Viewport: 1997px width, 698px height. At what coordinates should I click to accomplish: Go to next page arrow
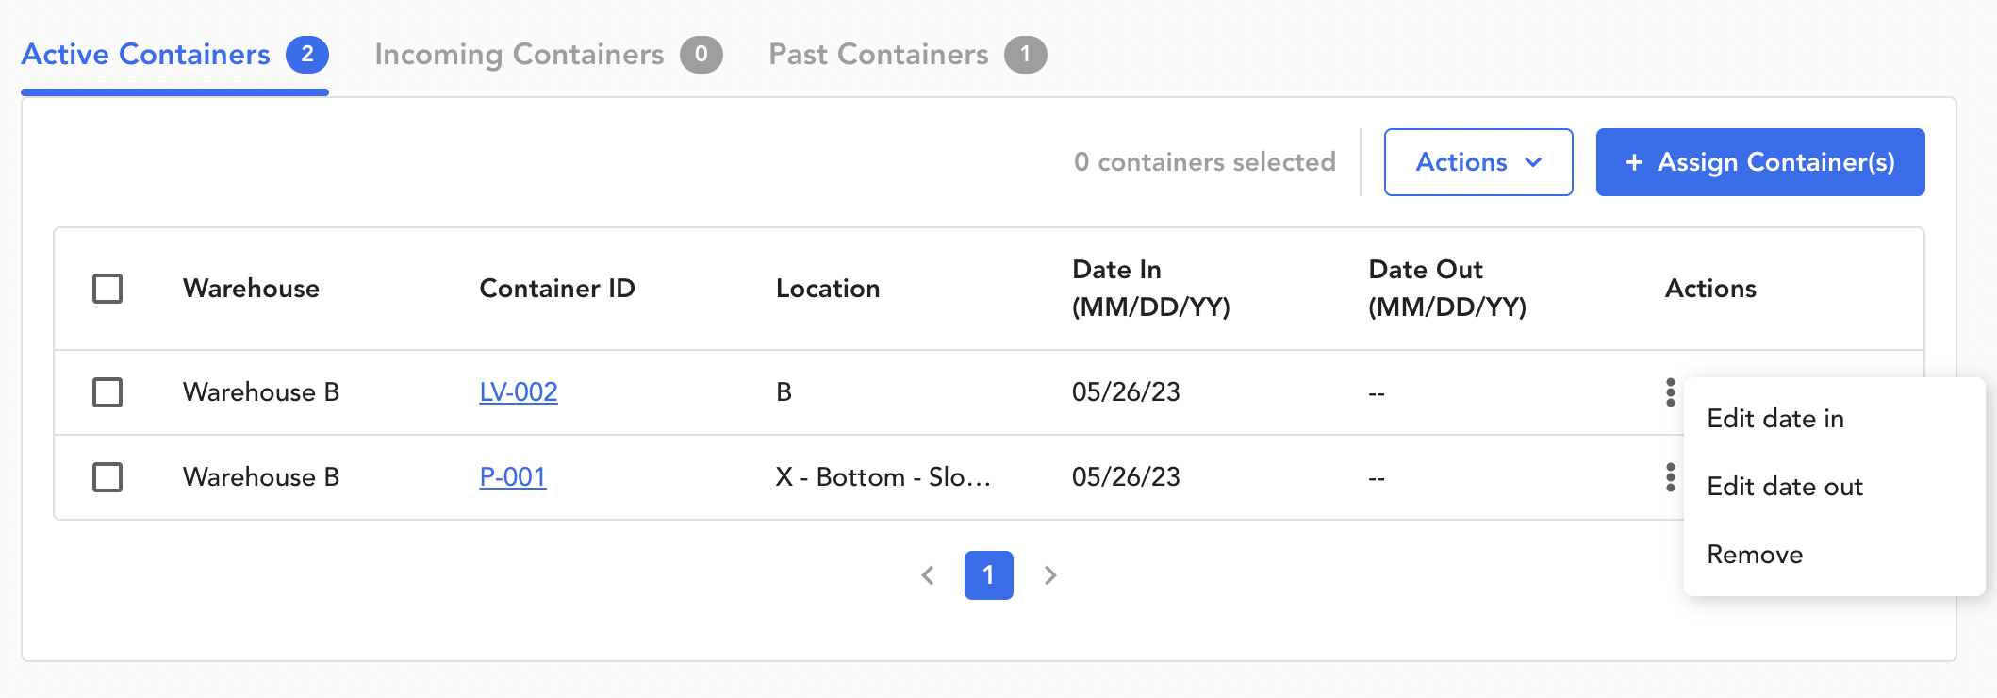(x=1050, y=575)
